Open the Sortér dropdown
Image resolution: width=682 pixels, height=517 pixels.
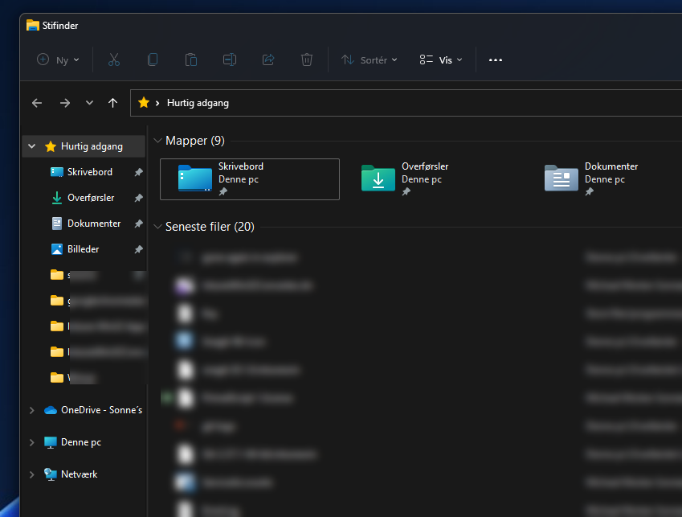coord(370,59)
